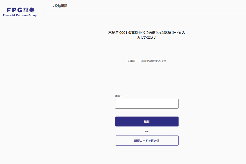Click the resend link outlined in navy
Screen dimensions: 246x164
tap(147, 140)
